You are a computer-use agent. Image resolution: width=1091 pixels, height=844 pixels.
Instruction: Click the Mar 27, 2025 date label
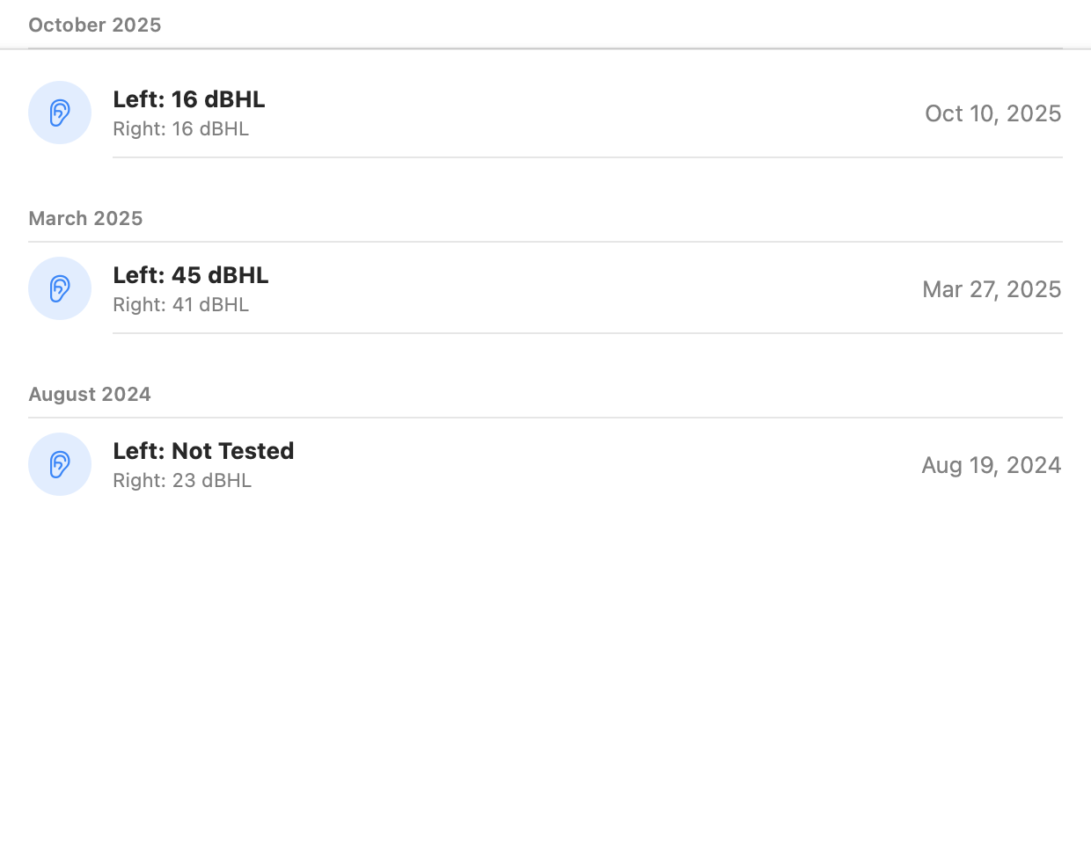[x=992, y=289]
